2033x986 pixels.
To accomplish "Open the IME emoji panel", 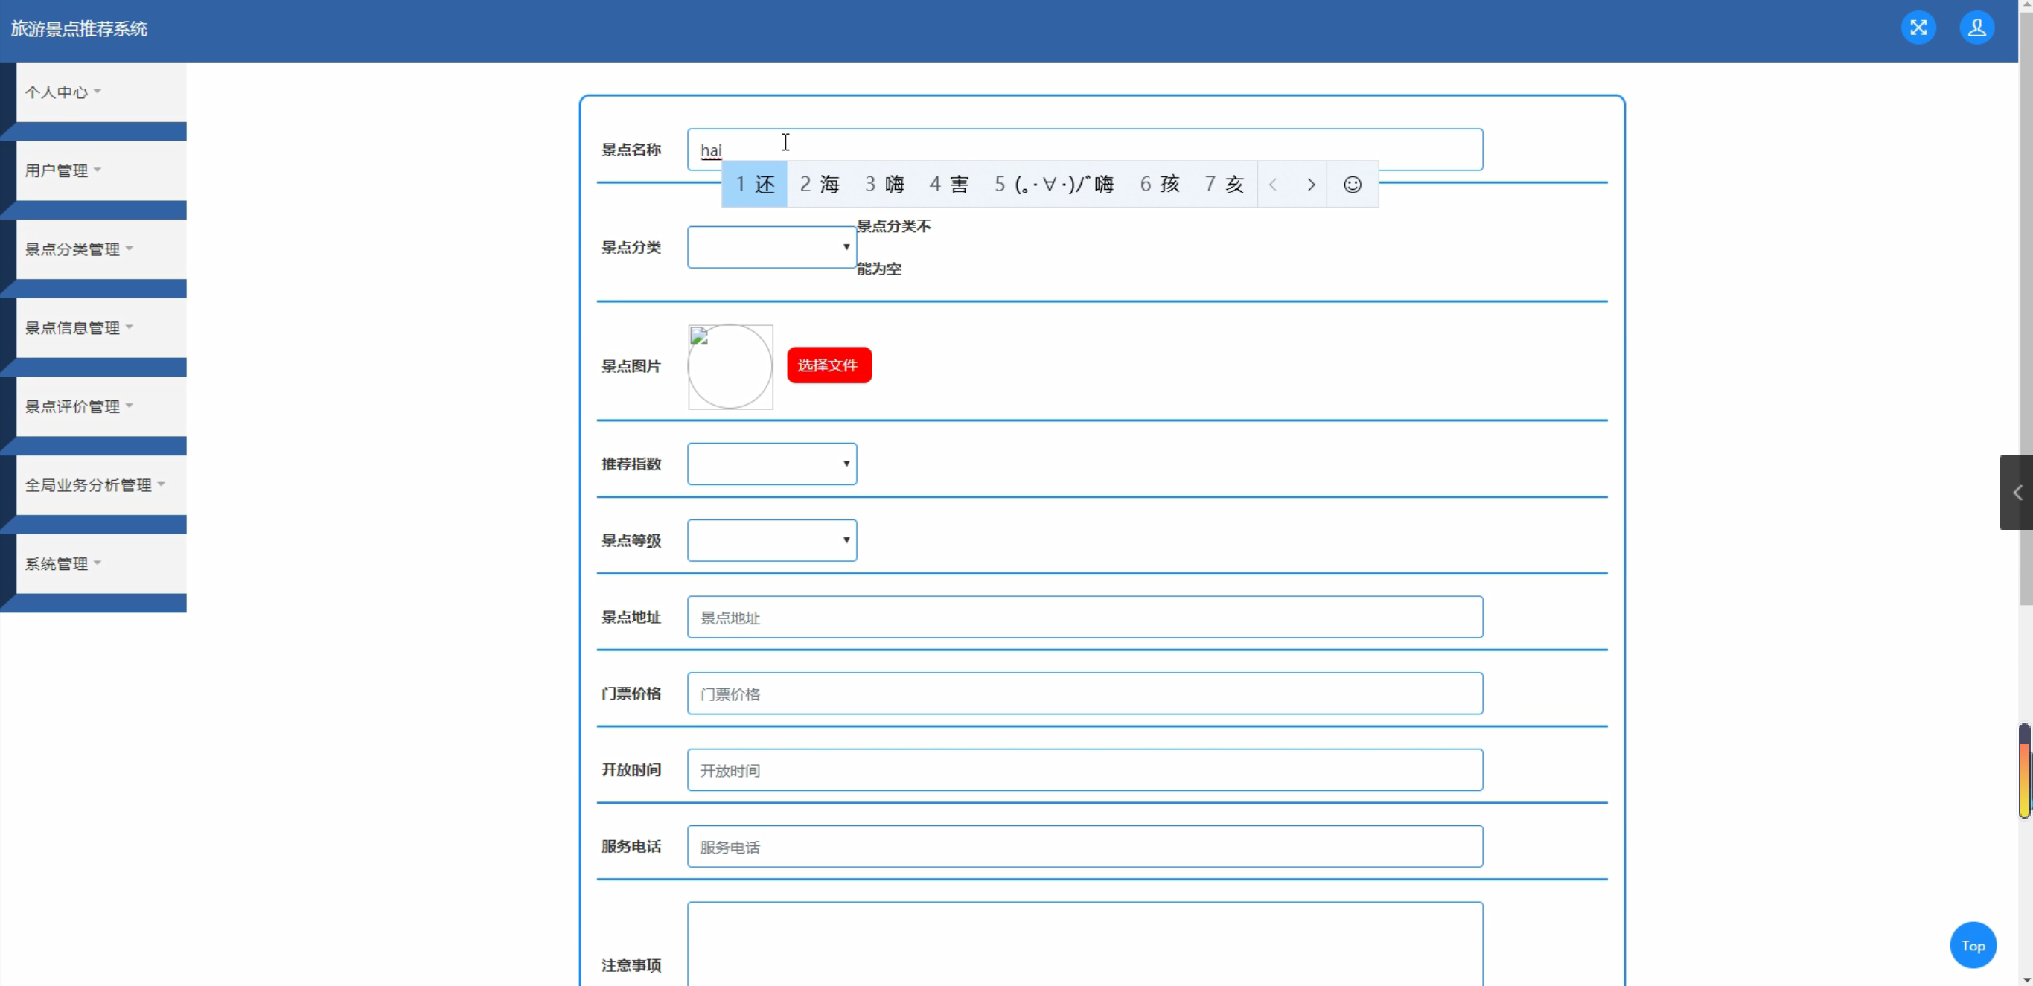I will [x=1352, y=185].
